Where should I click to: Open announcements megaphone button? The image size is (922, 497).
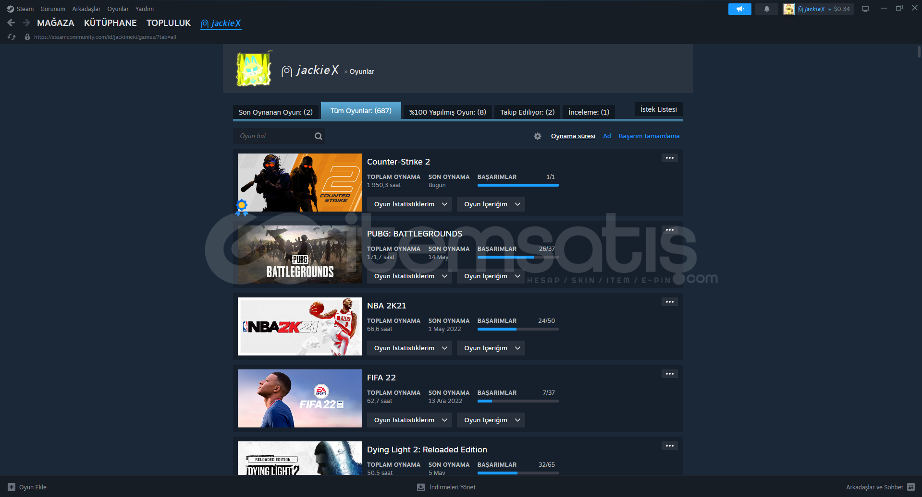click(x=739, y=9)
